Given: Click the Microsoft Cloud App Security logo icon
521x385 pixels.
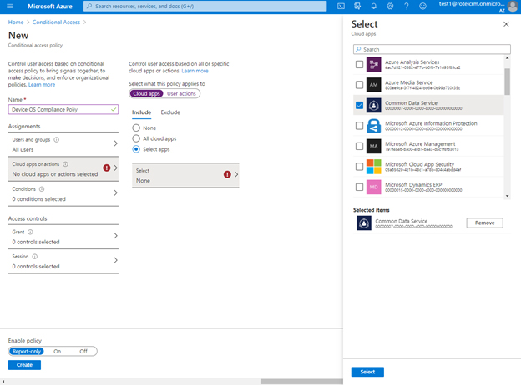Looking at the screenshot, I should (373, 167).
